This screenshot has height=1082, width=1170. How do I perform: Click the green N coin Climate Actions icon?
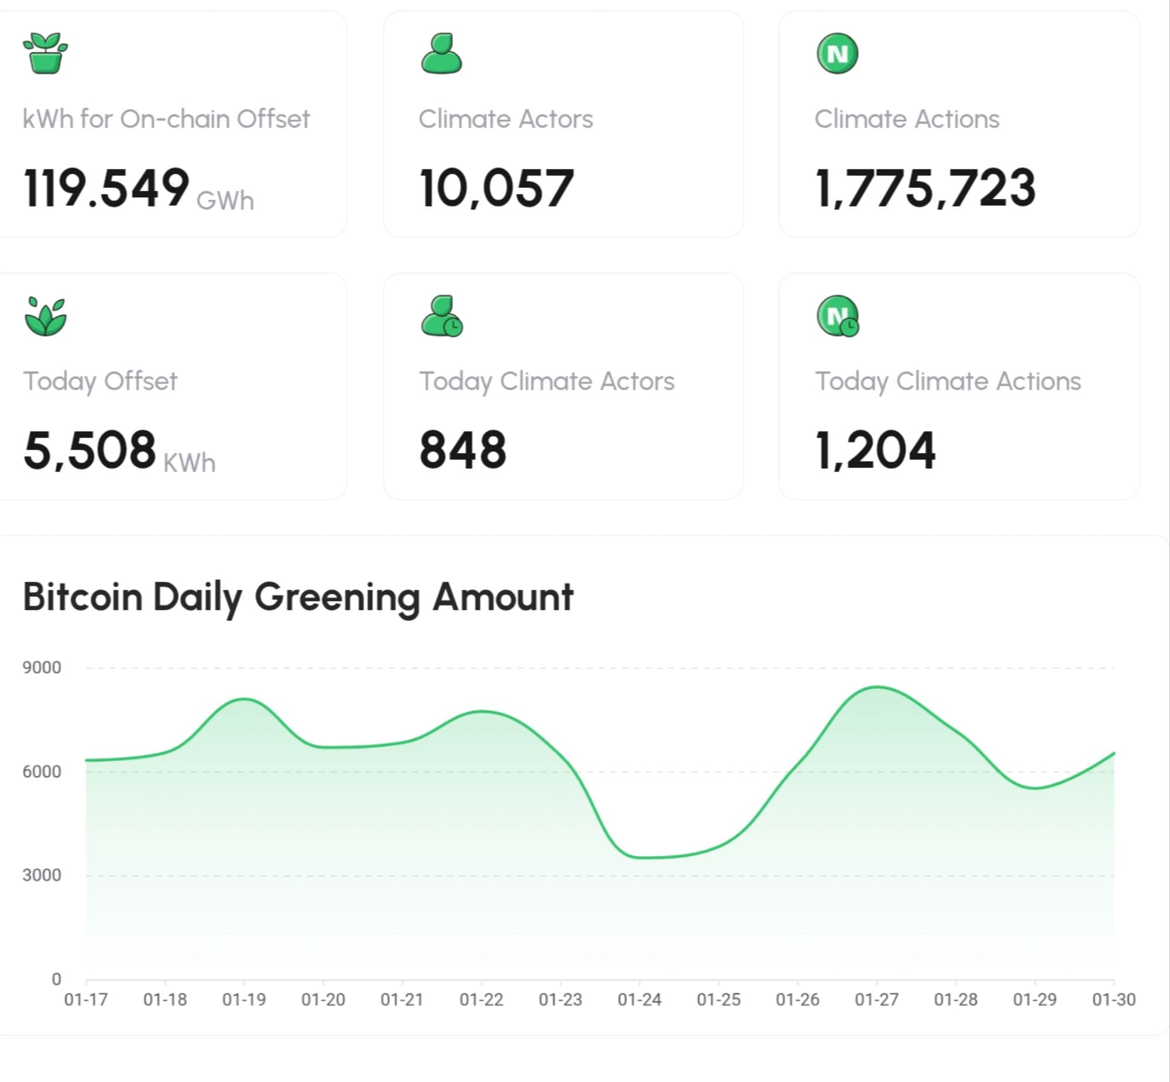pos(837,53)
